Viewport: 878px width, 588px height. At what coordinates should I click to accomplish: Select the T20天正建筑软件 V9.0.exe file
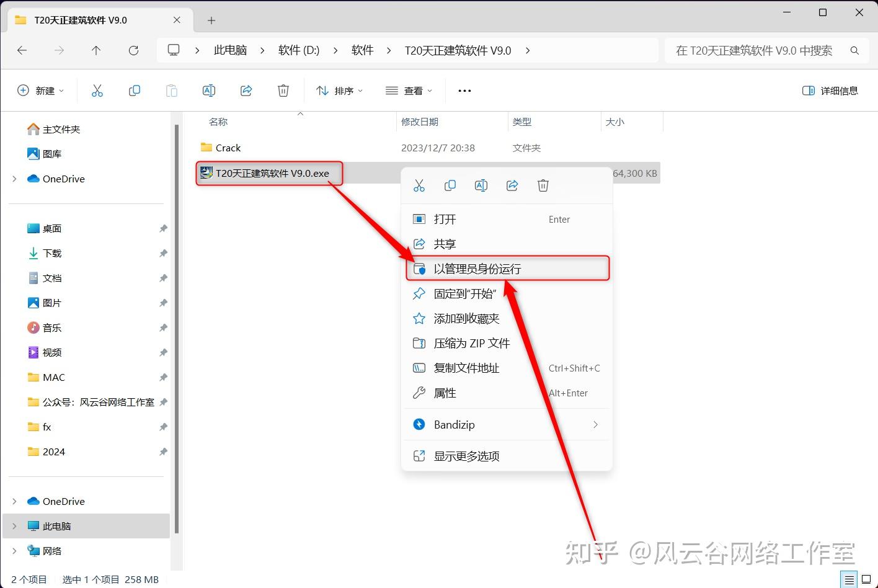click(x=265, y=173)
